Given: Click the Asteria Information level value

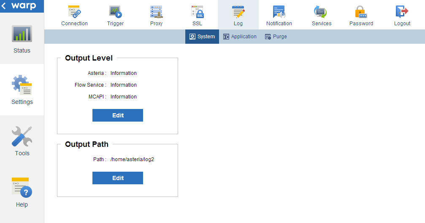Looking at the screenshot, I should (x=124, y=73).
